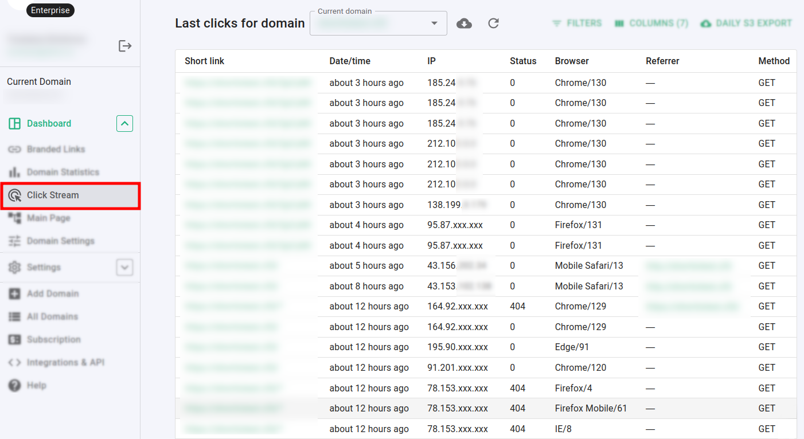
Task: Click DAILY S3 EXPORT
Action: (x=746, y=23)
